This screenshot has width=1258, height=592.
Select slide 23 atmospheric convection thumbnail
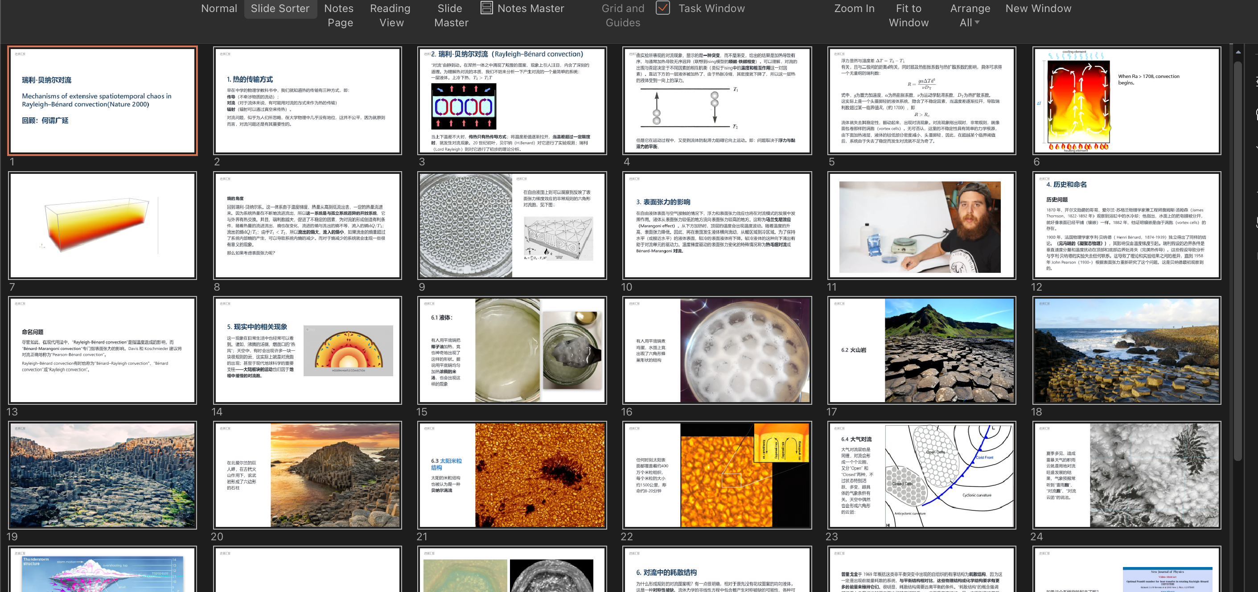coord(921,475)
